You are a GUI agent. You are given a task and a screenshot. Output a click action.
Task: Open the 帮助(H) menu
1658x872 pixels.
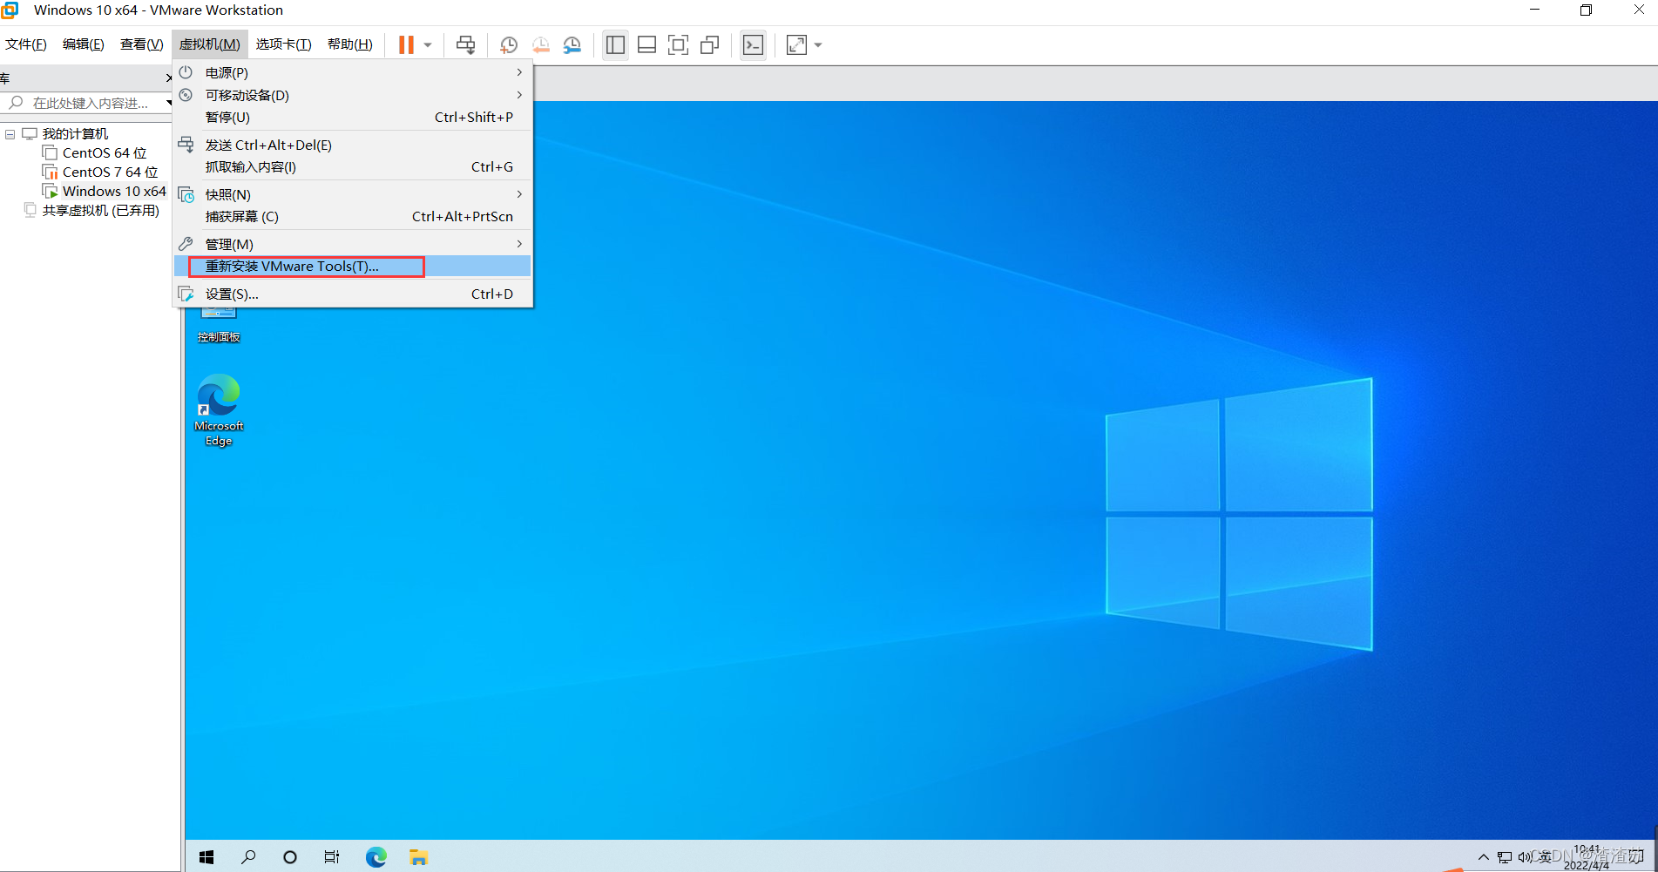349,44
